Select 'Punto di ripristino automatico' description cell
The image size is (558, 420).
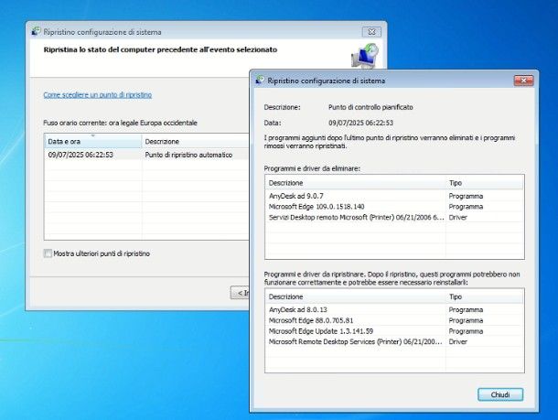(188, 155)
